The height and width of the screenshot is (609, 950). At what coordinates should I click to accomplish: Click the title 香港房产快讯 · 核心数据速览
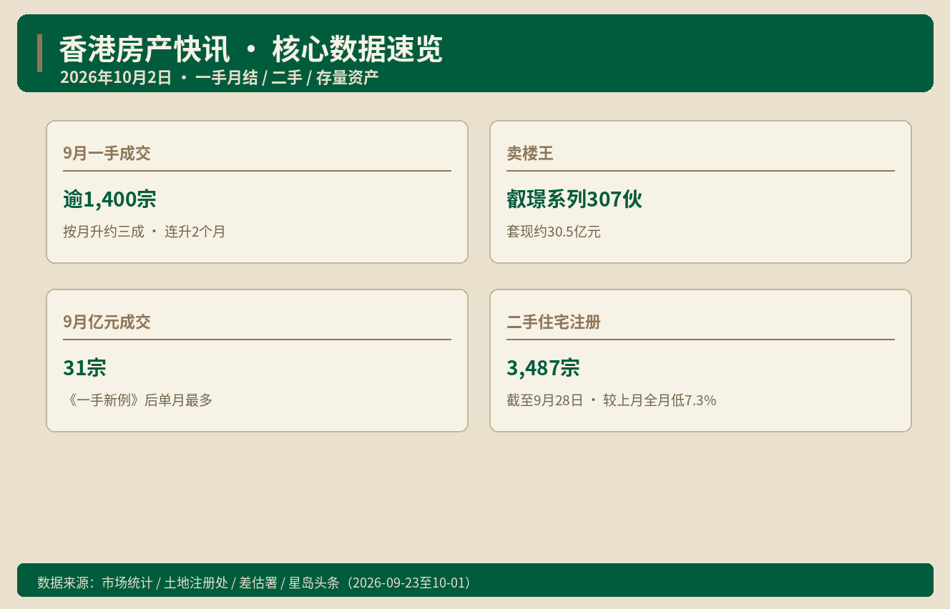(x=250, y=49)
